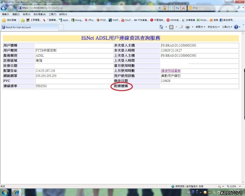The height and width of the screenshot is (196, 245).
Task: Open the Goog... favorites bookmark
Action: [x=77, y=20]
